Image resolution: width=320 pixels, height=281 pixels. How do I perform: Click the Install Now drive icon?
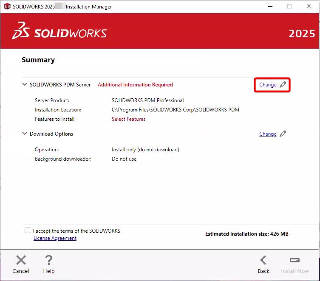click(295, 260)
